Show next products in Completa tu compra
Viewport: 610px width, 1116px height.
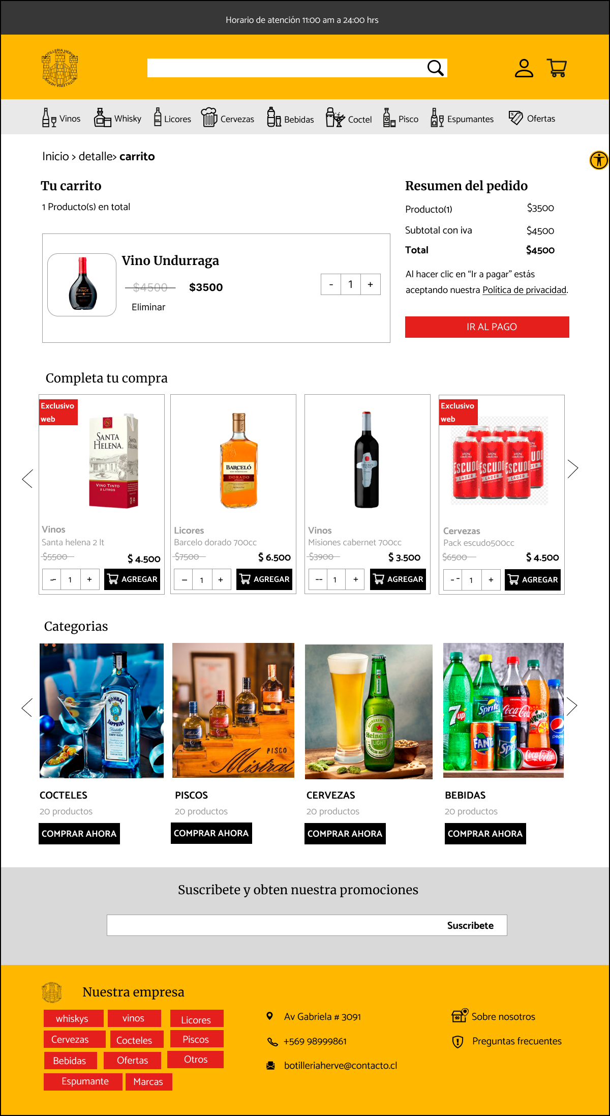(573, 468)
